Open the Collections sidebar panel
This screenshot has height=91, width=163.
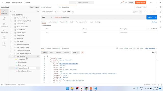coord(4,12)
